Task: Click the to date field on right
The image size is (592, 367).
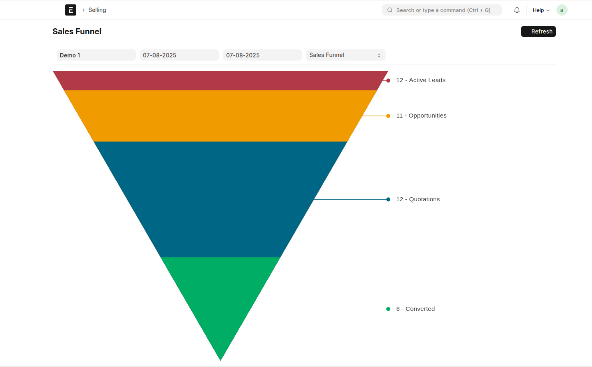Action: [x=262, y=55]
